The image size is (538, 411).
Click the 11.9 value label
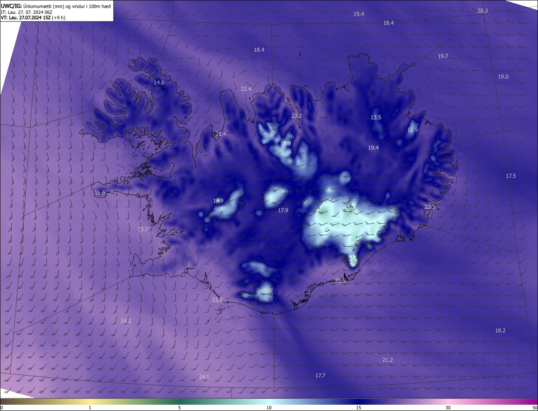click(412, 130)
